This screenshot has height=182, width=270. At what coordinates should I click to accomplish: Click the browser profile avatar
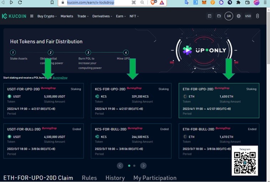coord(256,2)
